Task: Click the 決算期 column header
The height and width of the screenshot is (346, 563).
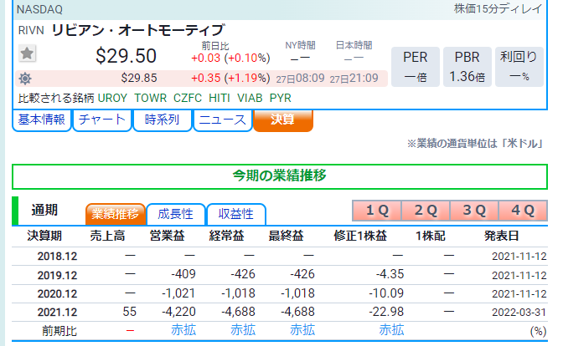Action: [x=44, y=236]
